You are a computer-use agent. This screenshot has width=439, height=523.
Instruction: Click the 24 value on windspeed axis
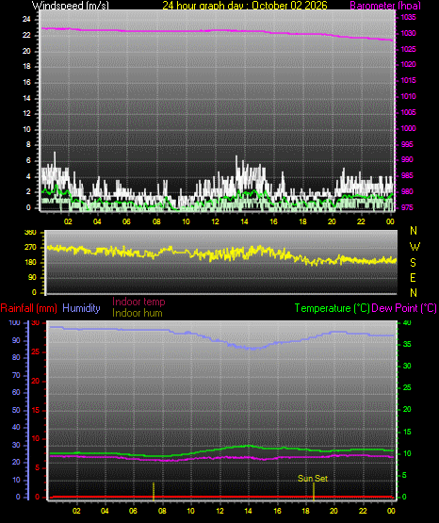[x=26, y=20]
